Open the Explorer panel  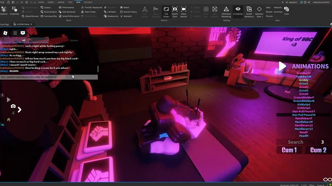click(4, 11)
